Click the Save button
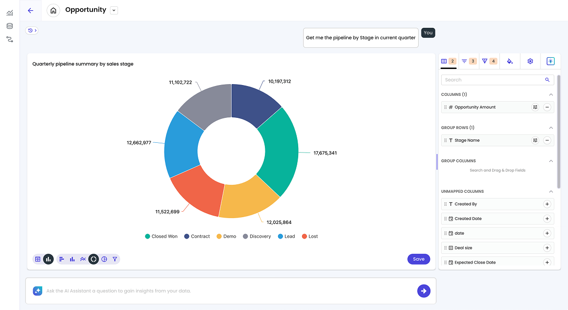This screenshot has width=568, height=310. pos(419,259)
